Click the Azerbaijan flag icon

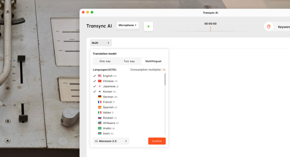[x=100, y=133]
